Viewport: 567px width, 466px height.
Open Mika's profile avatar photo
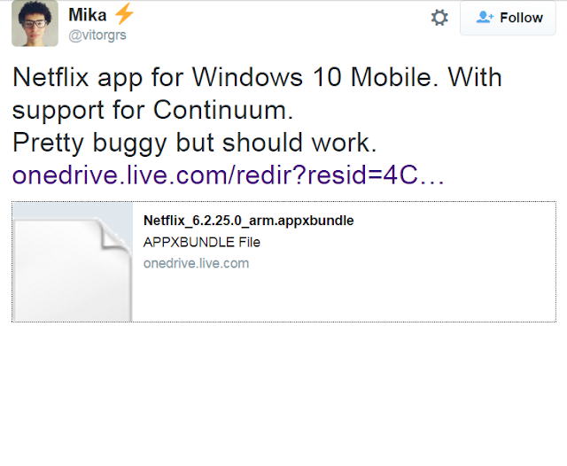[x=35, y=23]
